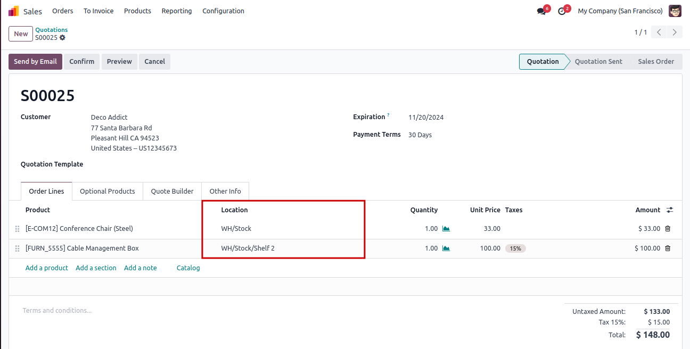This screenshot has height=349, width=690.
Task: Click the Preview button
Action: coord(119,62)
